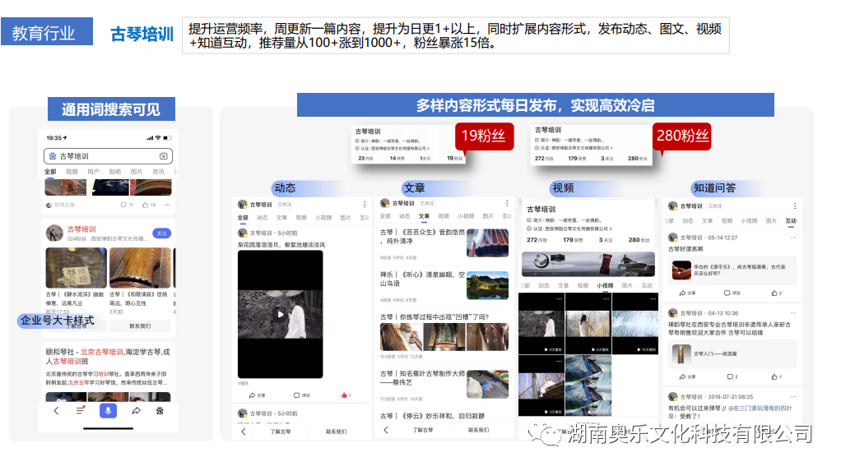Screen dimensions: 841x471
Task: Open the 贴吧 search tab
Action: point(114,172)
